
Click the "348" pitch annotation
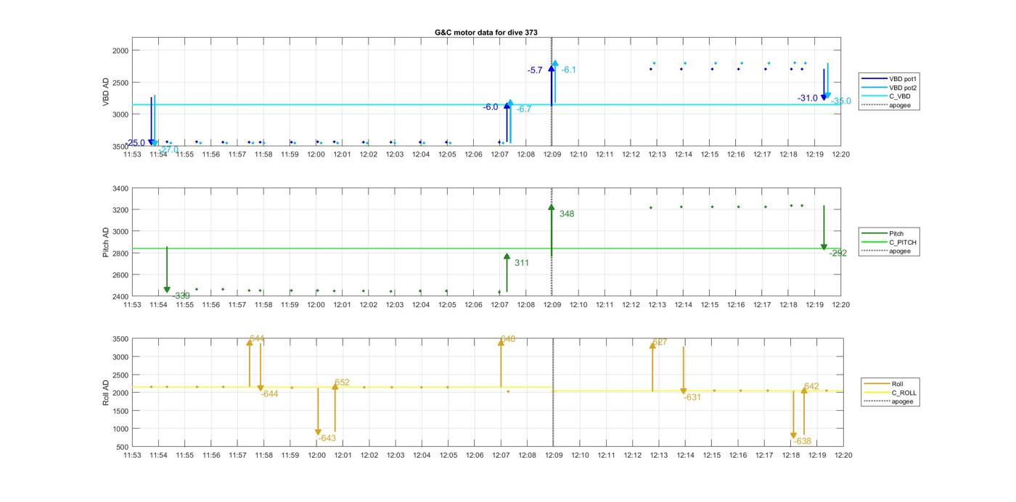(567, 214)
